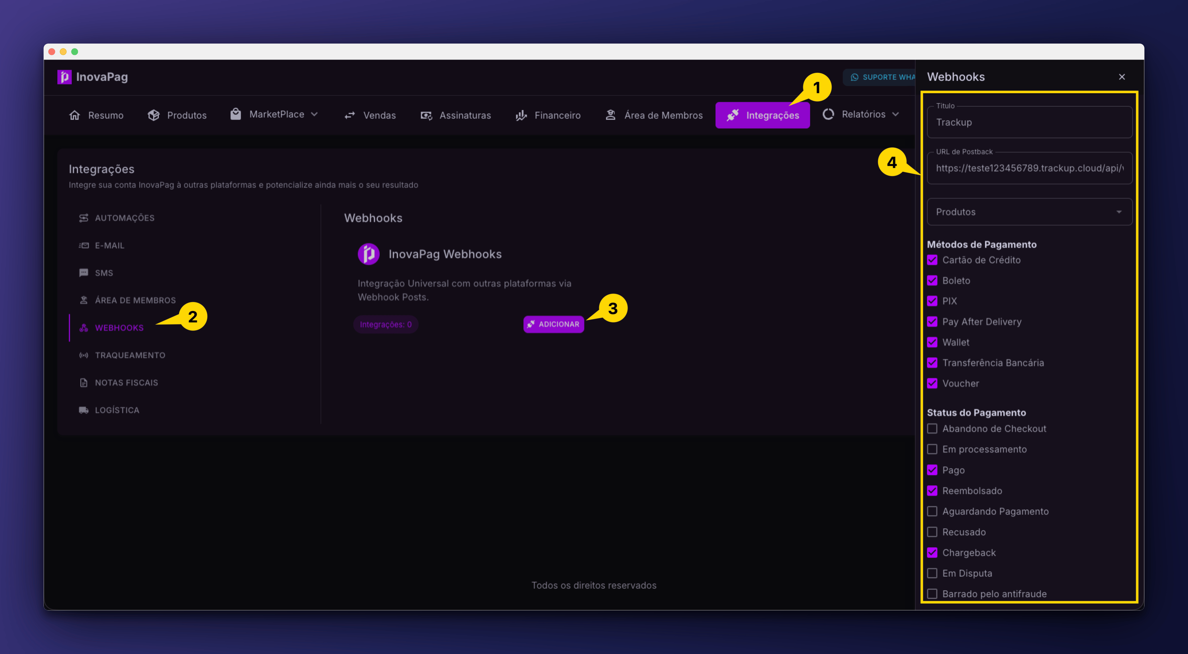
Task: Click the Resumo home icon
Action: (x=74, y=115)
